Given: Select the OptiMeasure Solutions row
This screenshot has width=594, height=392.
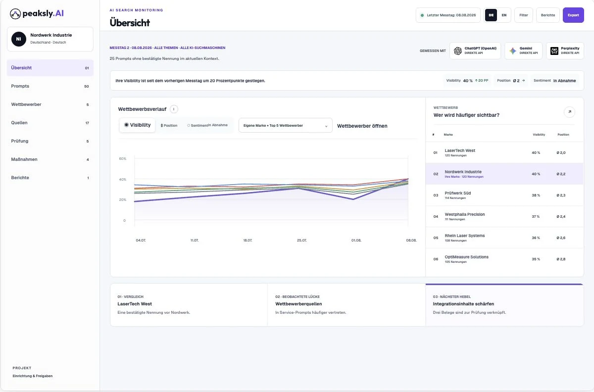Looking at the screenshot, I should tap(504, 259).
